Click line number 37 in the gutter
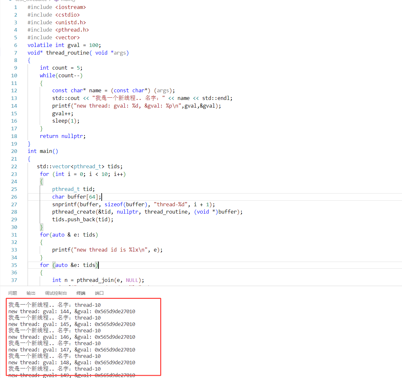 pyautogui.click(x=14, y=280)
